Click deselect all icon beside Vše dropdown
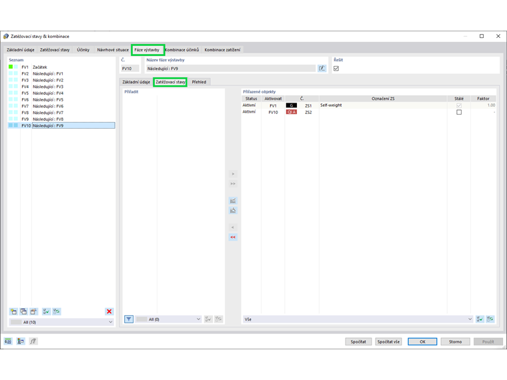This screenshot has height=380, width=507. (490, 319)
